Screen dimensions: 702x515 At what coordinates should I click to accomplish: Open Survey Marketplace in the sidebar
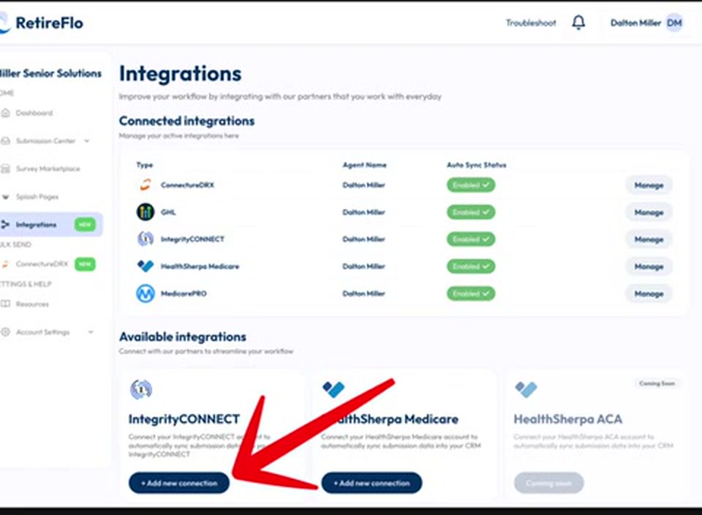tap(48, 169)
